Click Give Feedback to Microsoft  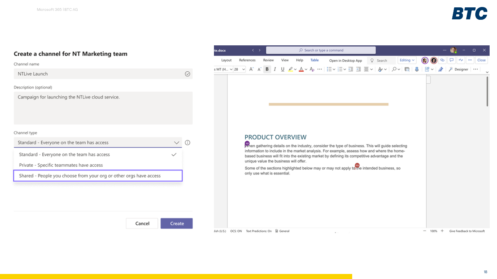click(x=467, y=231)
